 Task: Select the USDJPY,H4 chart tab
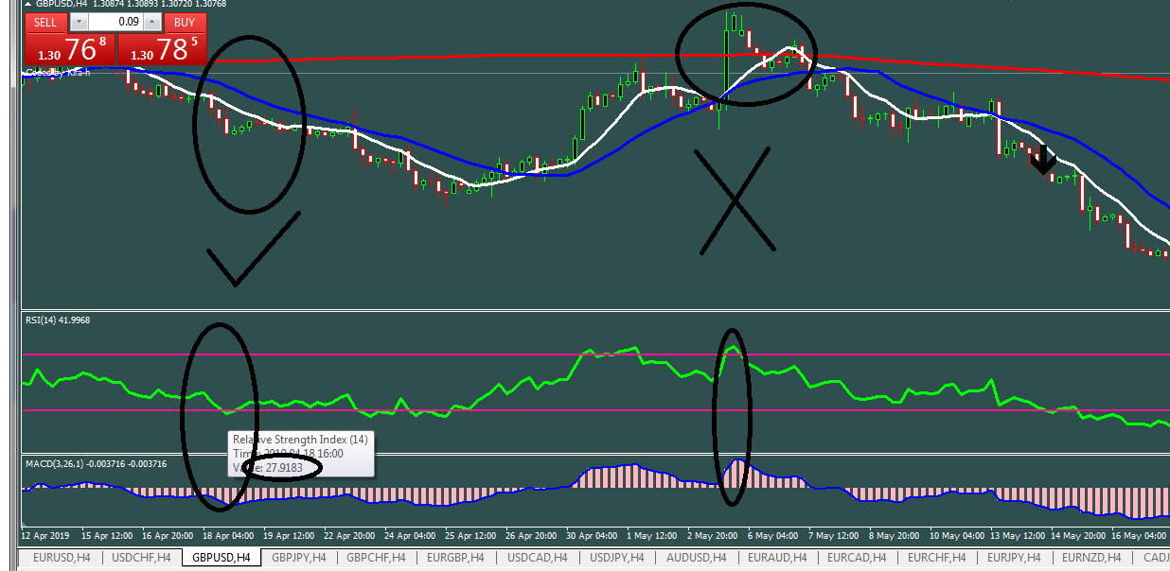tap(616, 558)
